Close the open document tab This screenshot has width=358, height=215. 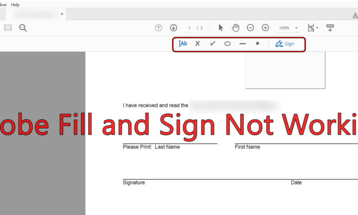[62, 14]
